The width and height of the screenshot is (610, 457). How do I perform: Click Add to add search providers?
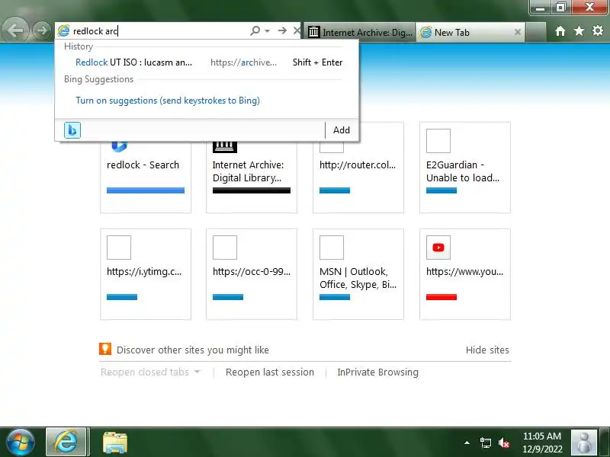[x=341, y=130]
